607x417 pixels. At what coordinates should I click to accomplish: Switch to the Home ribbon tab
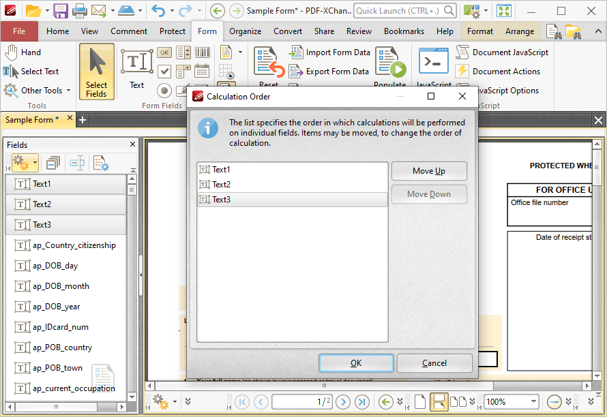point(58,31)
